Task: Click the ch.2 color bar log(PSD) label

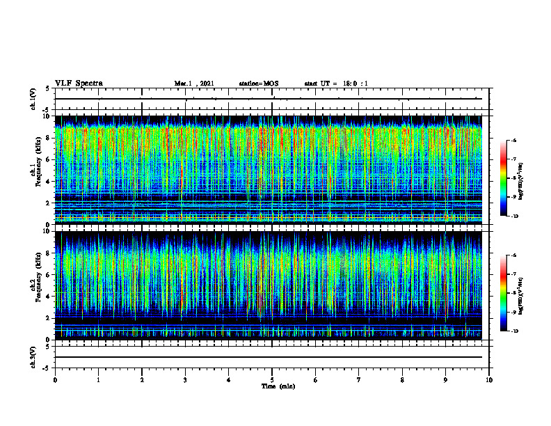Action: [x=521, y=296]
